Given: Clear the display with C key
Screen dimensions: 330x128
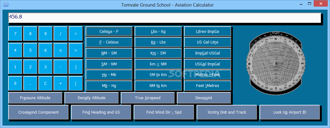Looking at the screenshot, I should [46, 83].
